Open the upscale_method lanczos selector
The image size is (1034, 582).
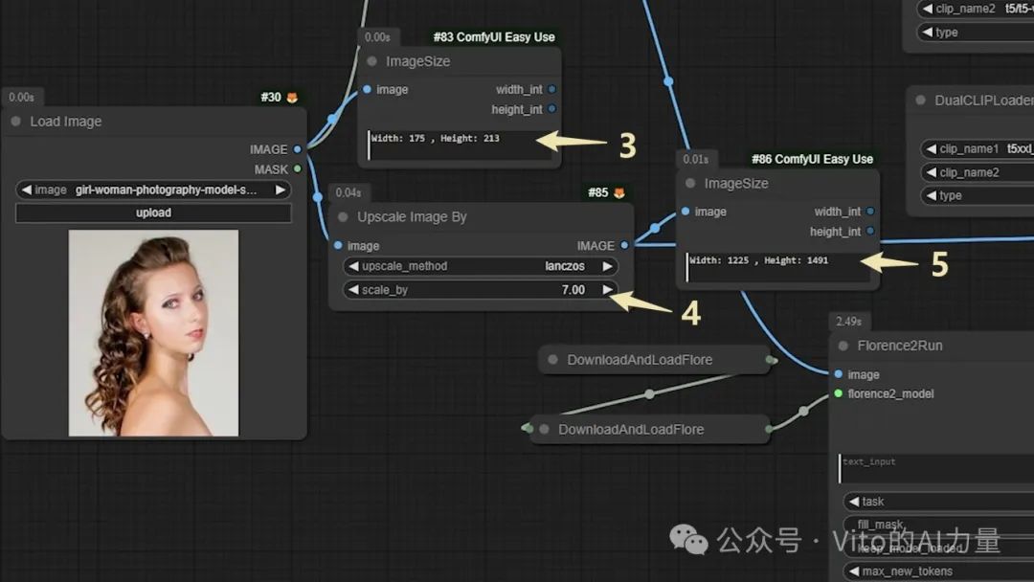point(480,266)
